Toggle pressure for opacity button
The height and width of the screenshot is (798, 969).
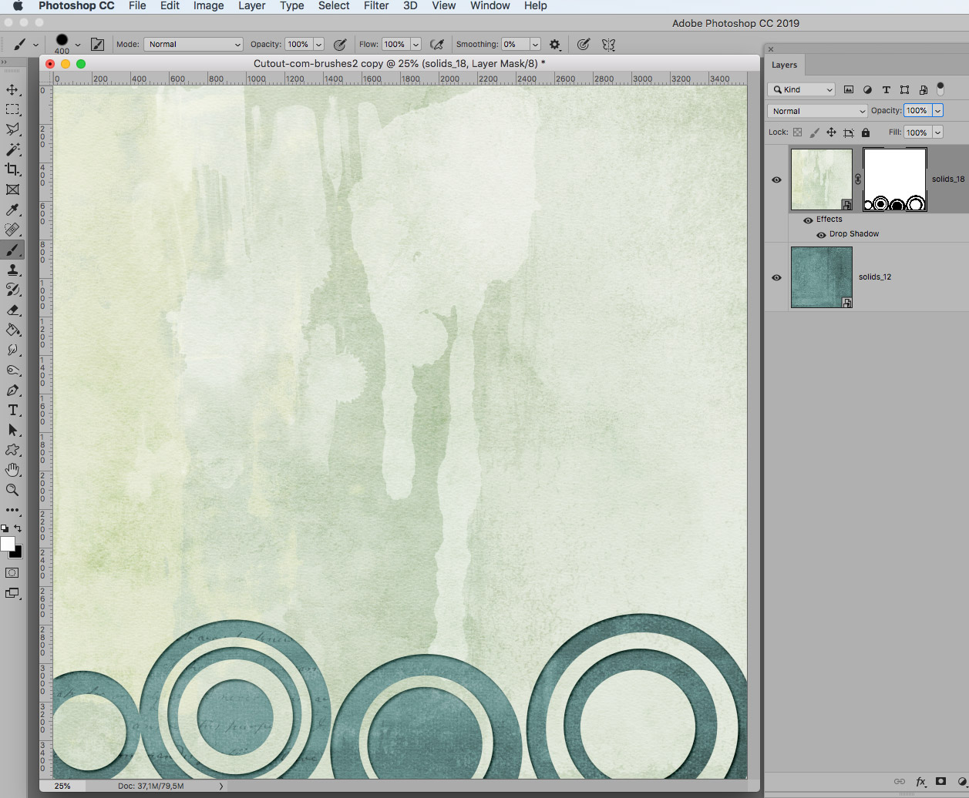[x=340, y=45]
